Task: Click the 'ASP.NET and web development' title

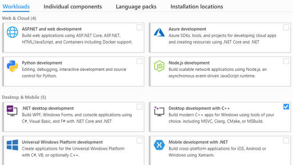Action: pos(52,29)
